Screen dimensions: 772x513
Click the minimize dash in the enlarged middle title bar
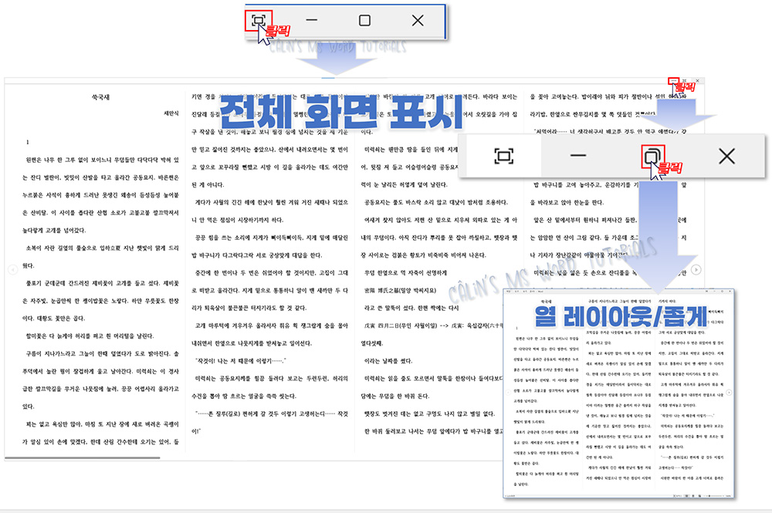(x=578, y=155)
